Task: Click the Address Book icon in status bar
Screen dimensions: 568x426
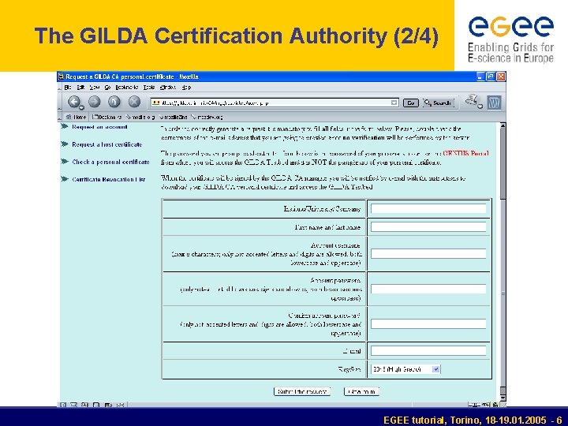Action: point(96,405)
